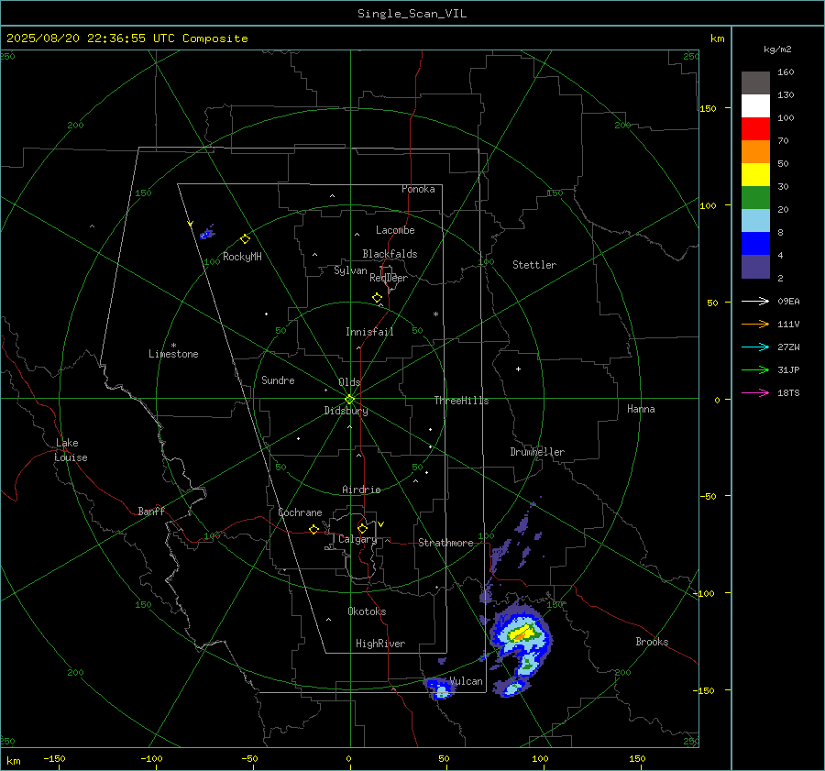The image size is (825, 771).
Task: Click the Okotoks town label
Action: coord(367,611)
